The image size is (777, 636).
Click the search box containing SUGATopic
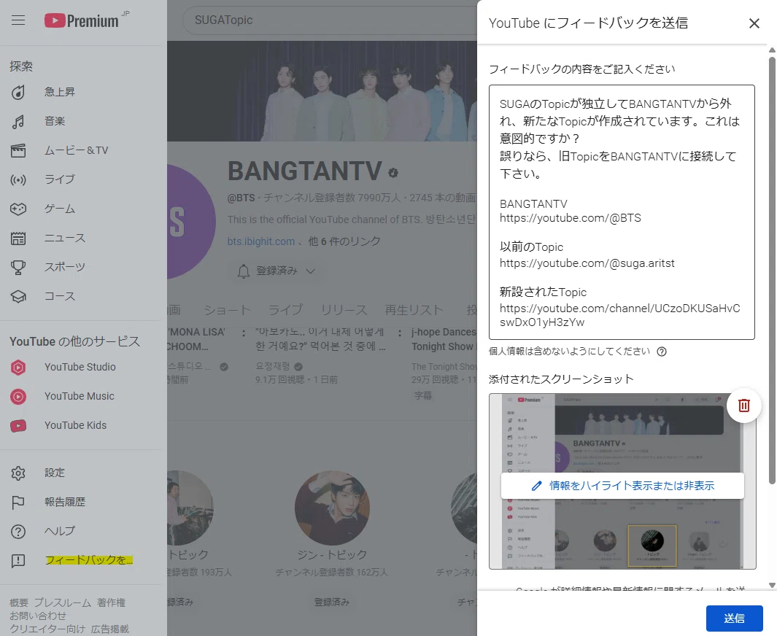coord(330,20)
